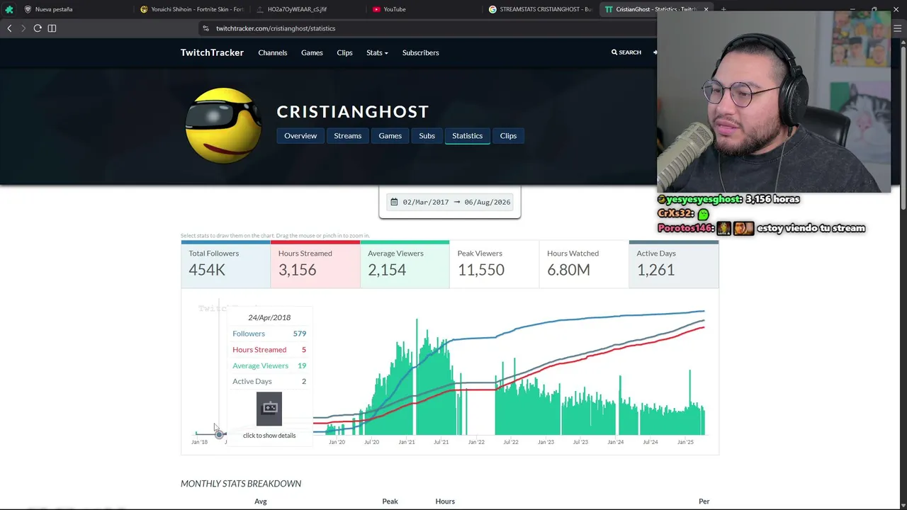The height and width of the screenshot is (510, 907).
Task: Open the channel Overview tab
Action: [x=300, y=136]
